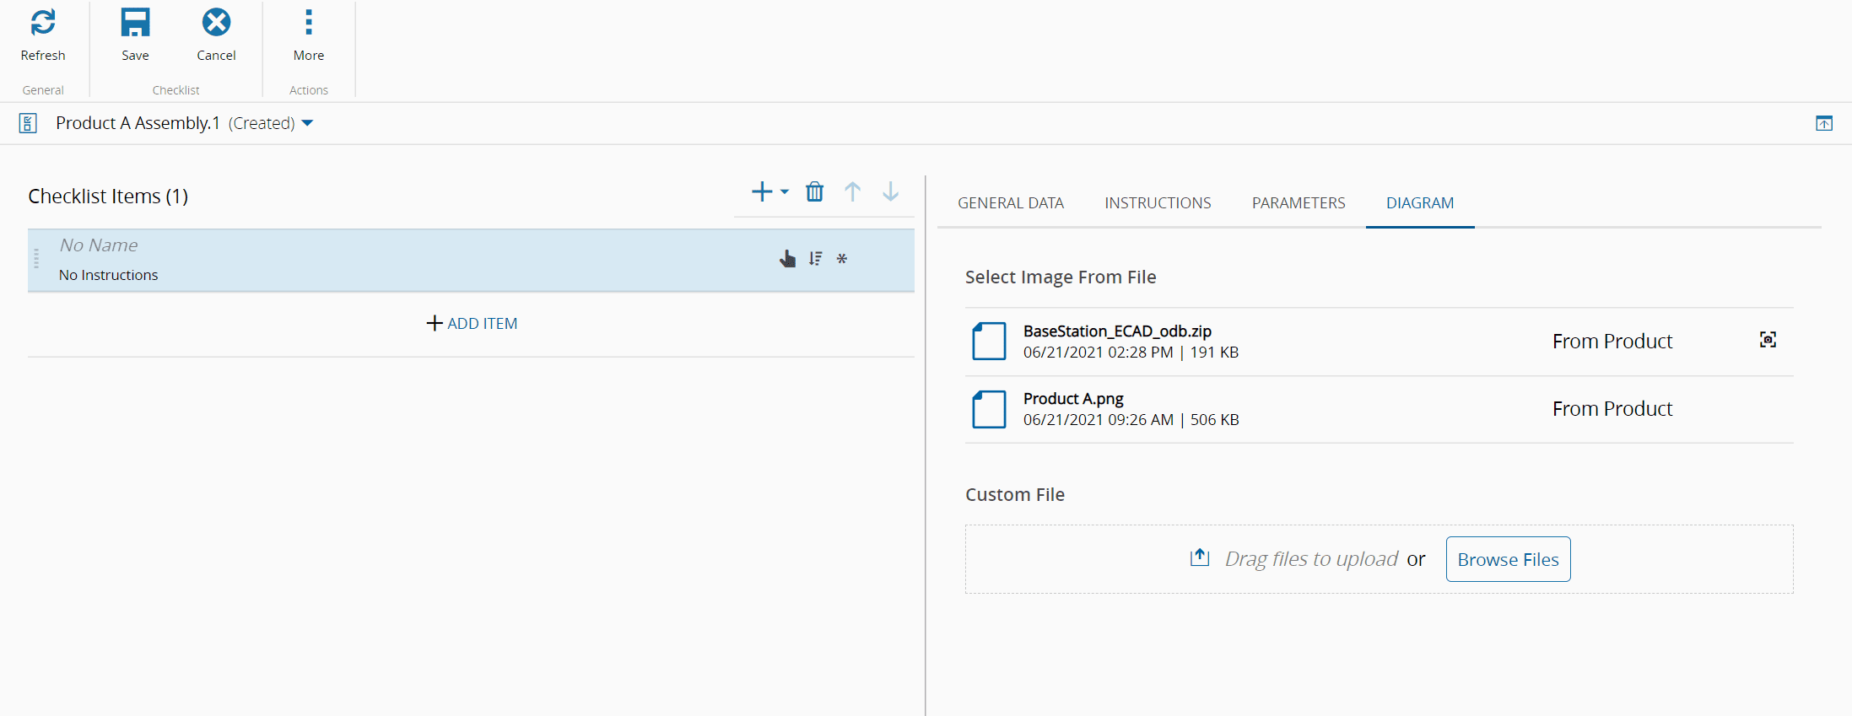Save the checklist
Image resolution: width=1852 pixels, height=716 pixels.
click(135, 23)
